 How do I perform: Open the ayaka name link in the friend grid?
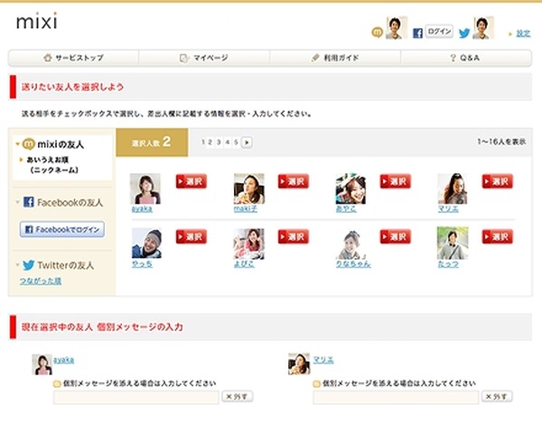142,209
